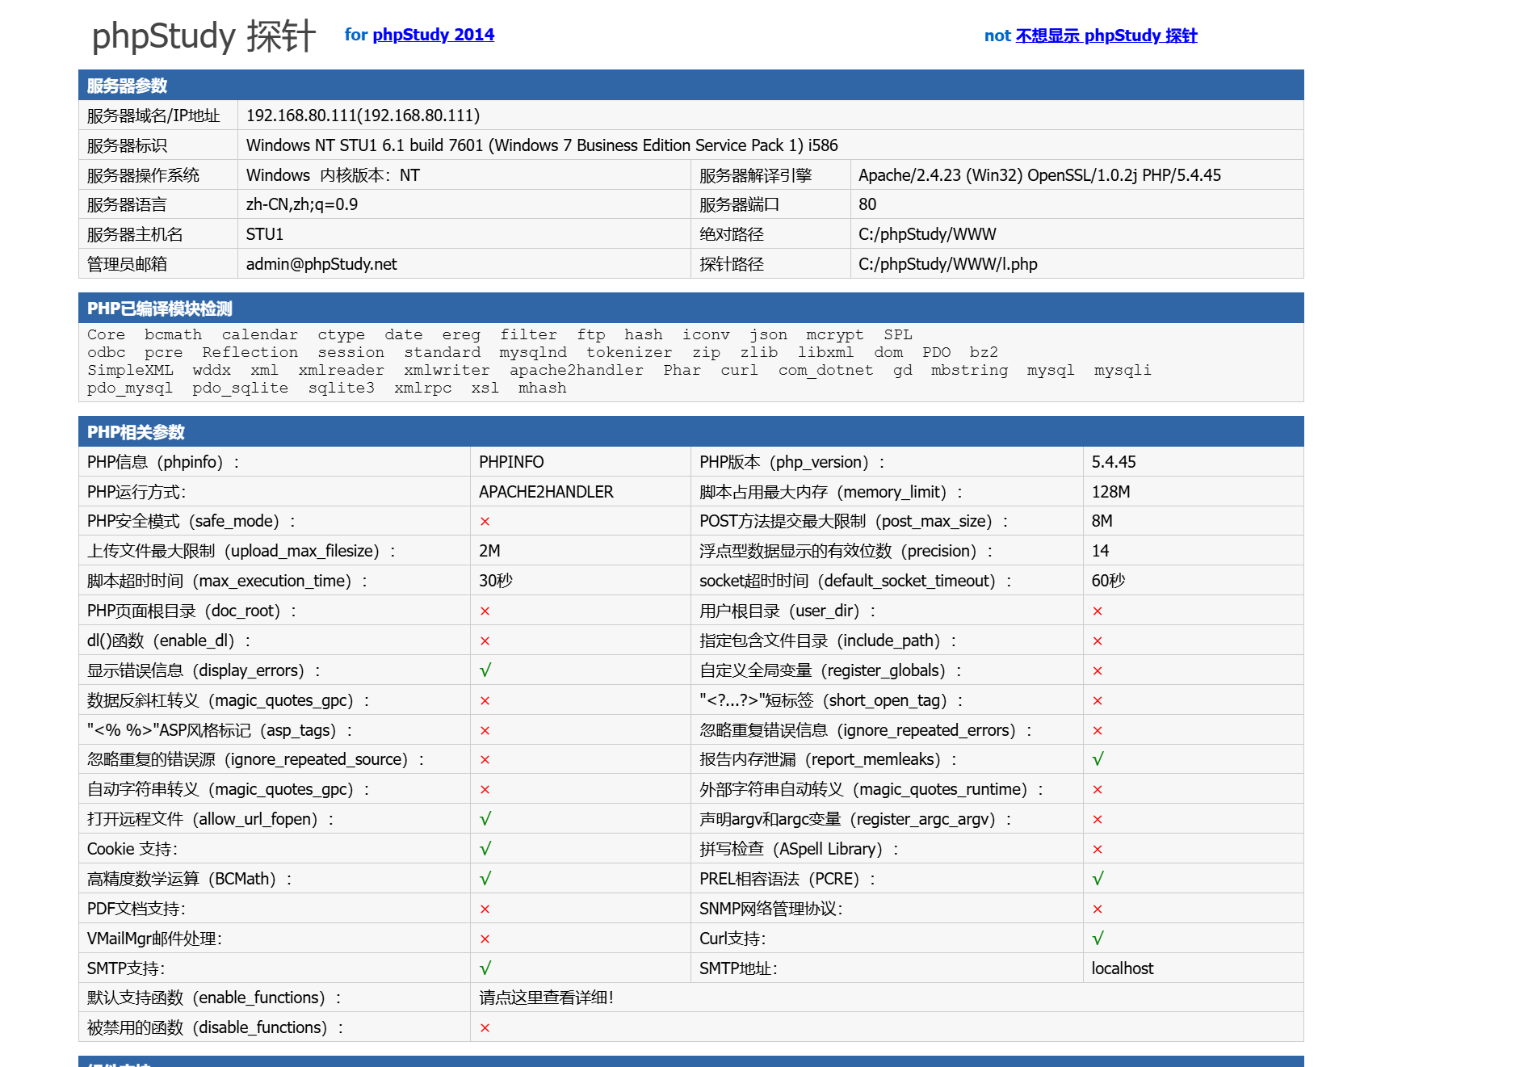
Task: Click the PHP version value 5.4.45
Action: (1114, 462)
